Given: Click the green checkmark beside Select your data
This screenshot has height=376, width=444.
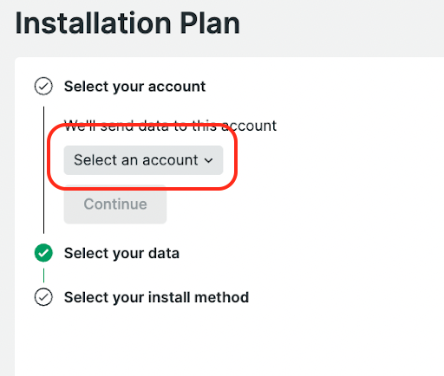Looking at the screenshot, I should [x=43, y=253].
